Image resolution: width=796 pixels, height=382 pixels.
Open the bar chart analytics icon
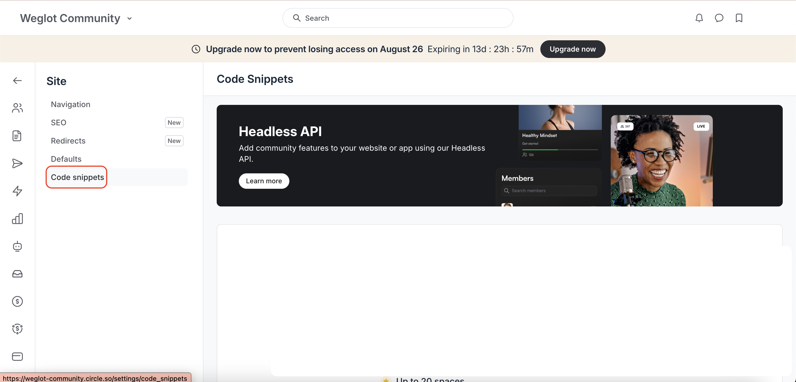(17, 218)
